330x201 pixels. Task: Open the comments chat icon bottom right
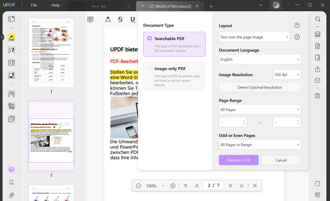(318, 195)
